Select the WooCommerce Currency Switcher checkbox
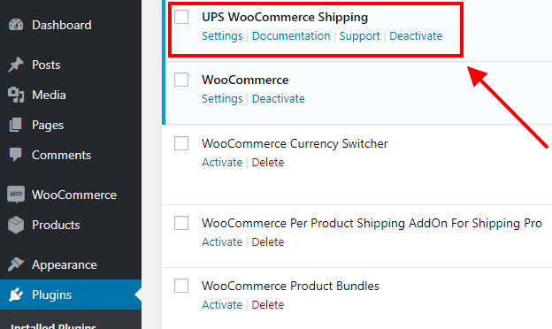Viewport: 552px width, 329px height. [x=181, y=143]
